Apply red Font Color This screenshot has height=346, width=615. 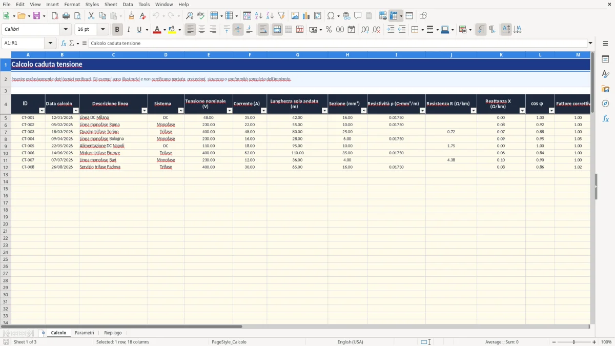point(157,30)
